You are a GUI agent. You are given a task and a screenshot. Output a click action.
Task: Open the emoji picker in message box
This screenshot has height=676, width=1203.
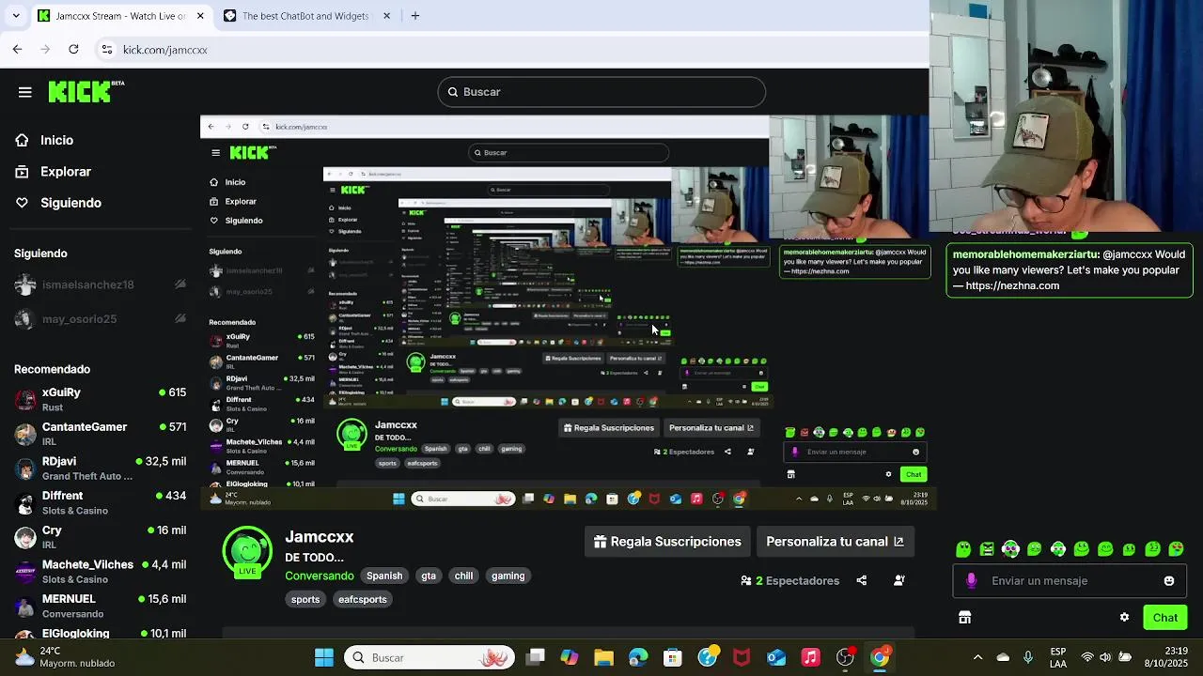[1169, 581]
